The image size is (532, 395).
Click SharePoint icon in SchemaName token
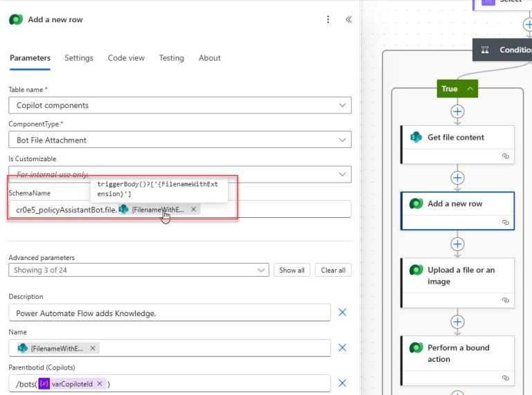click(x=123, y=210)
